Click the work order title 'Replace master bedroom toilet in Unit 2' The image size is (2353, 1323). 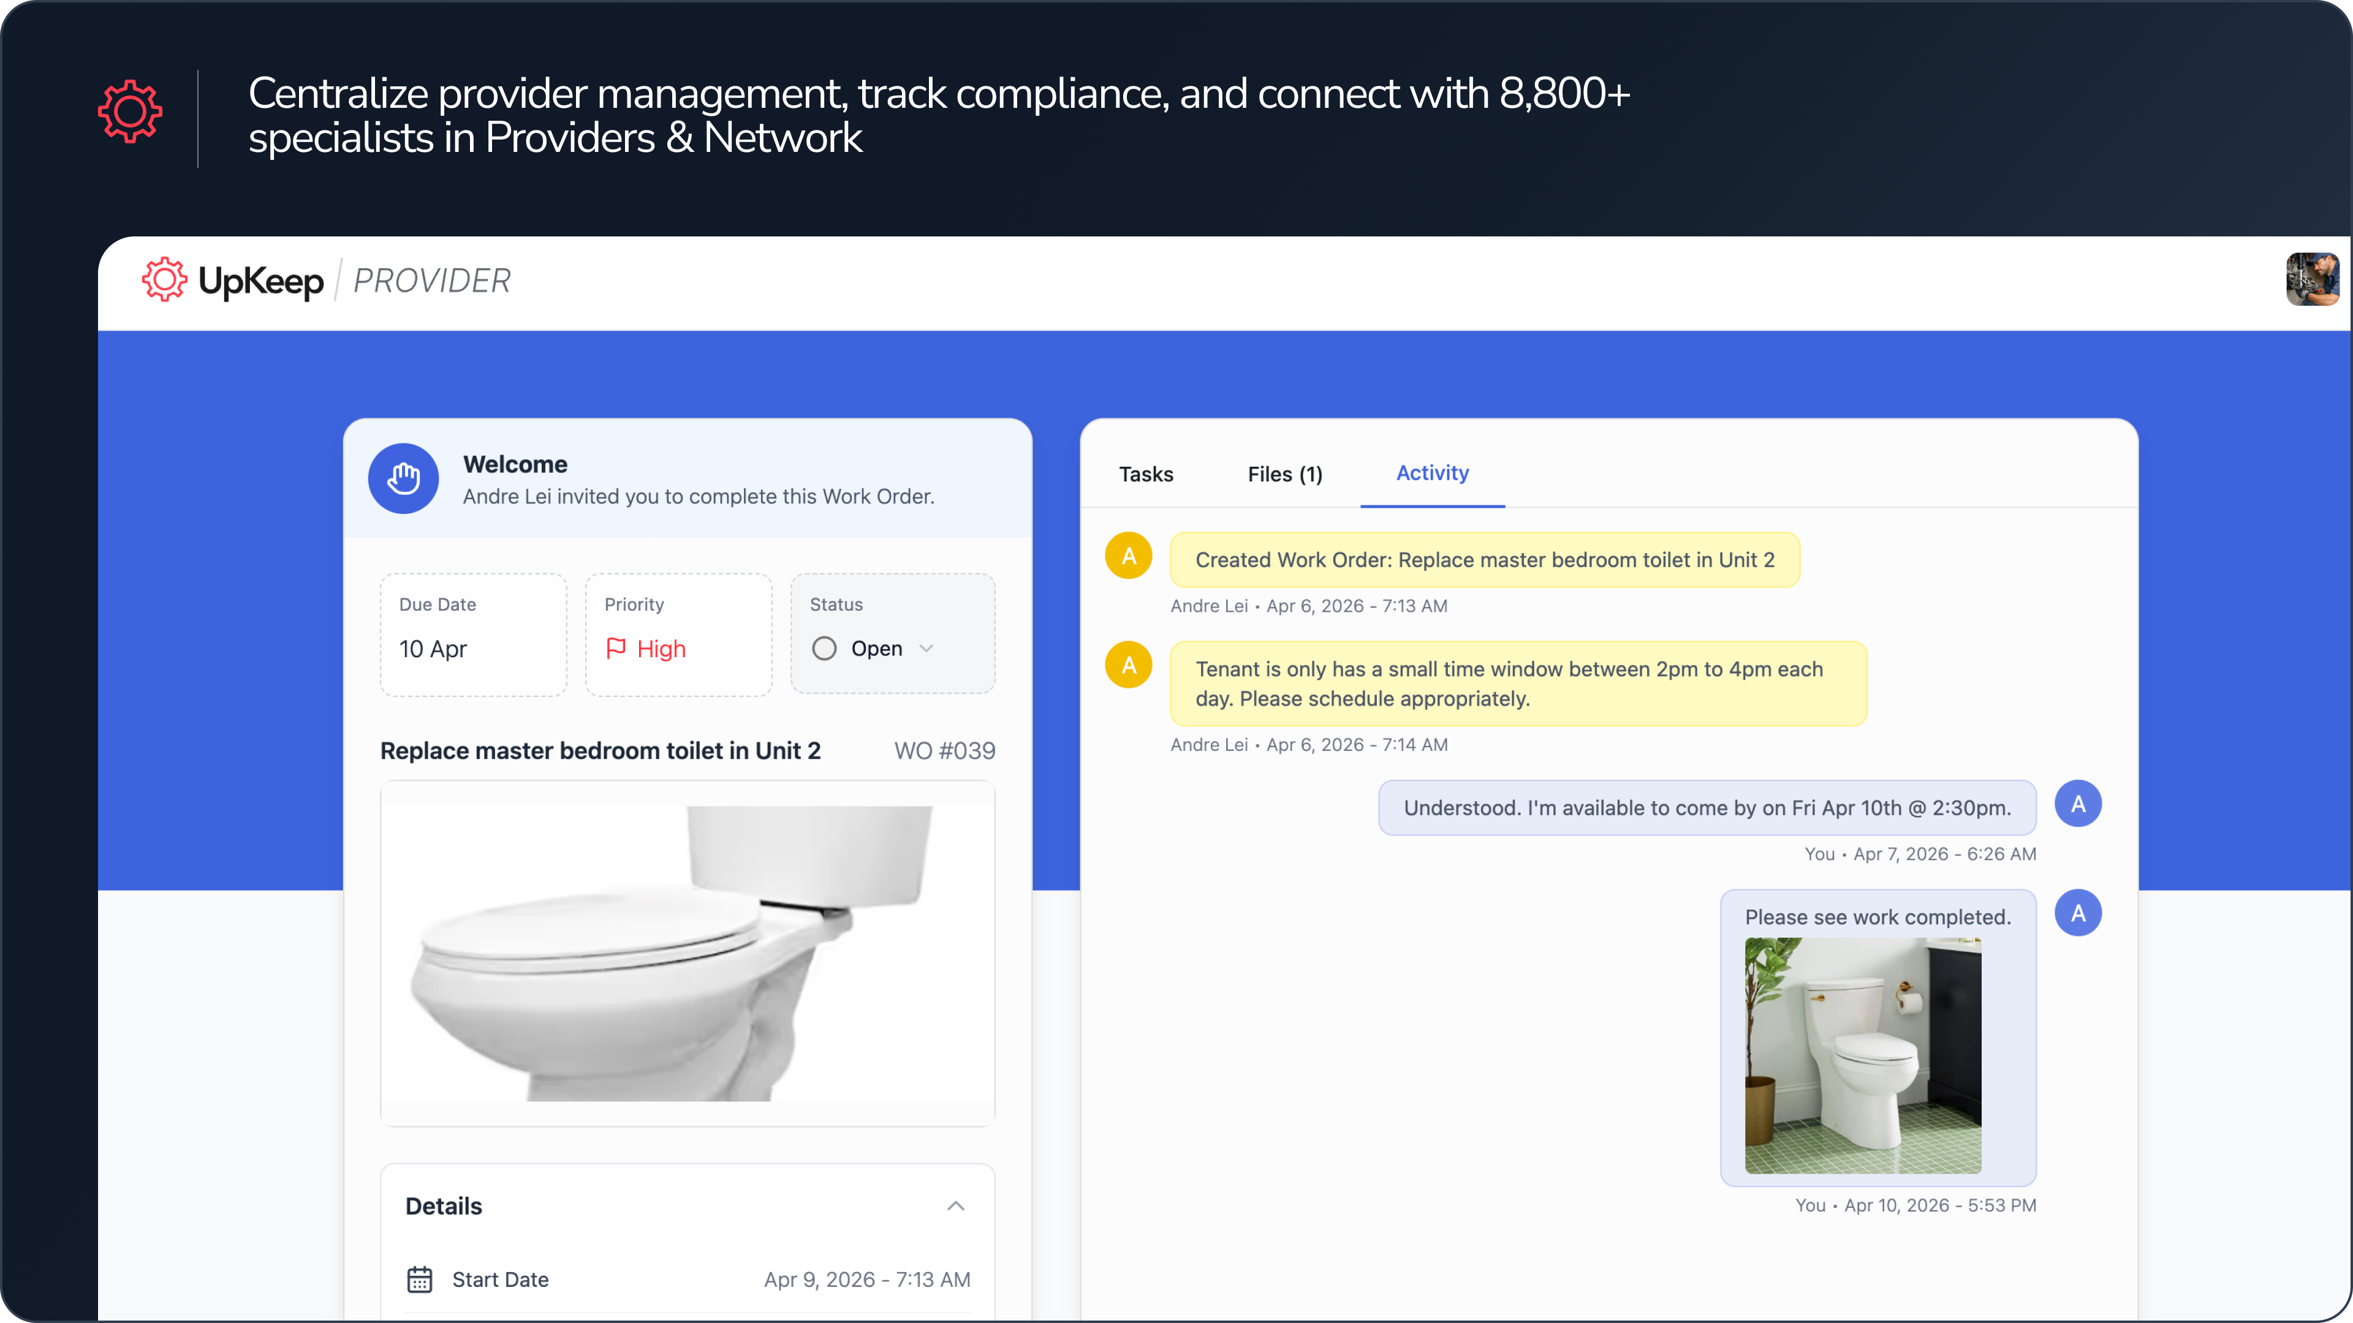[600, 750]
